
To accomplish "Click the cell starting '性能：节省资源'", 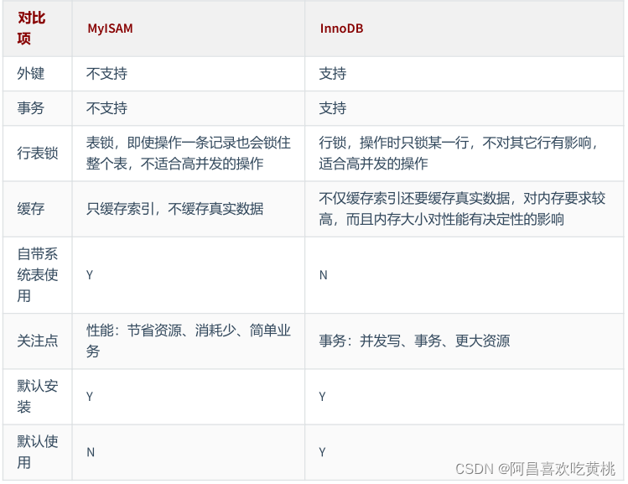I will [x=189, y=341].
